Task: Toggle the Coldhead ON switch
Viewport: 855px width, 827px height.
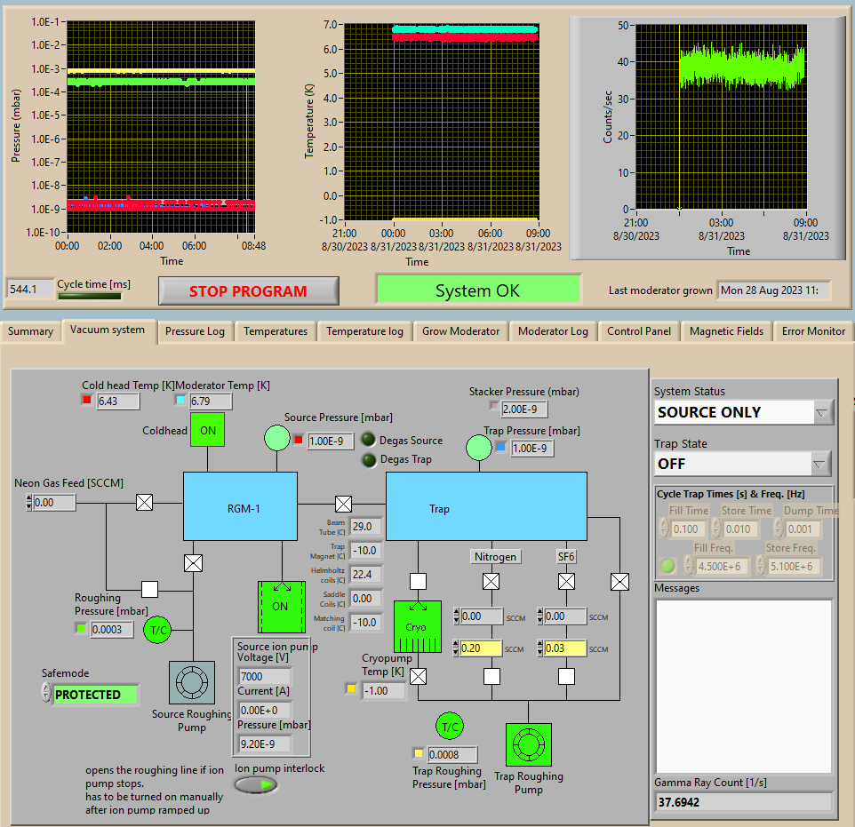Action: [x=207, y=431]
